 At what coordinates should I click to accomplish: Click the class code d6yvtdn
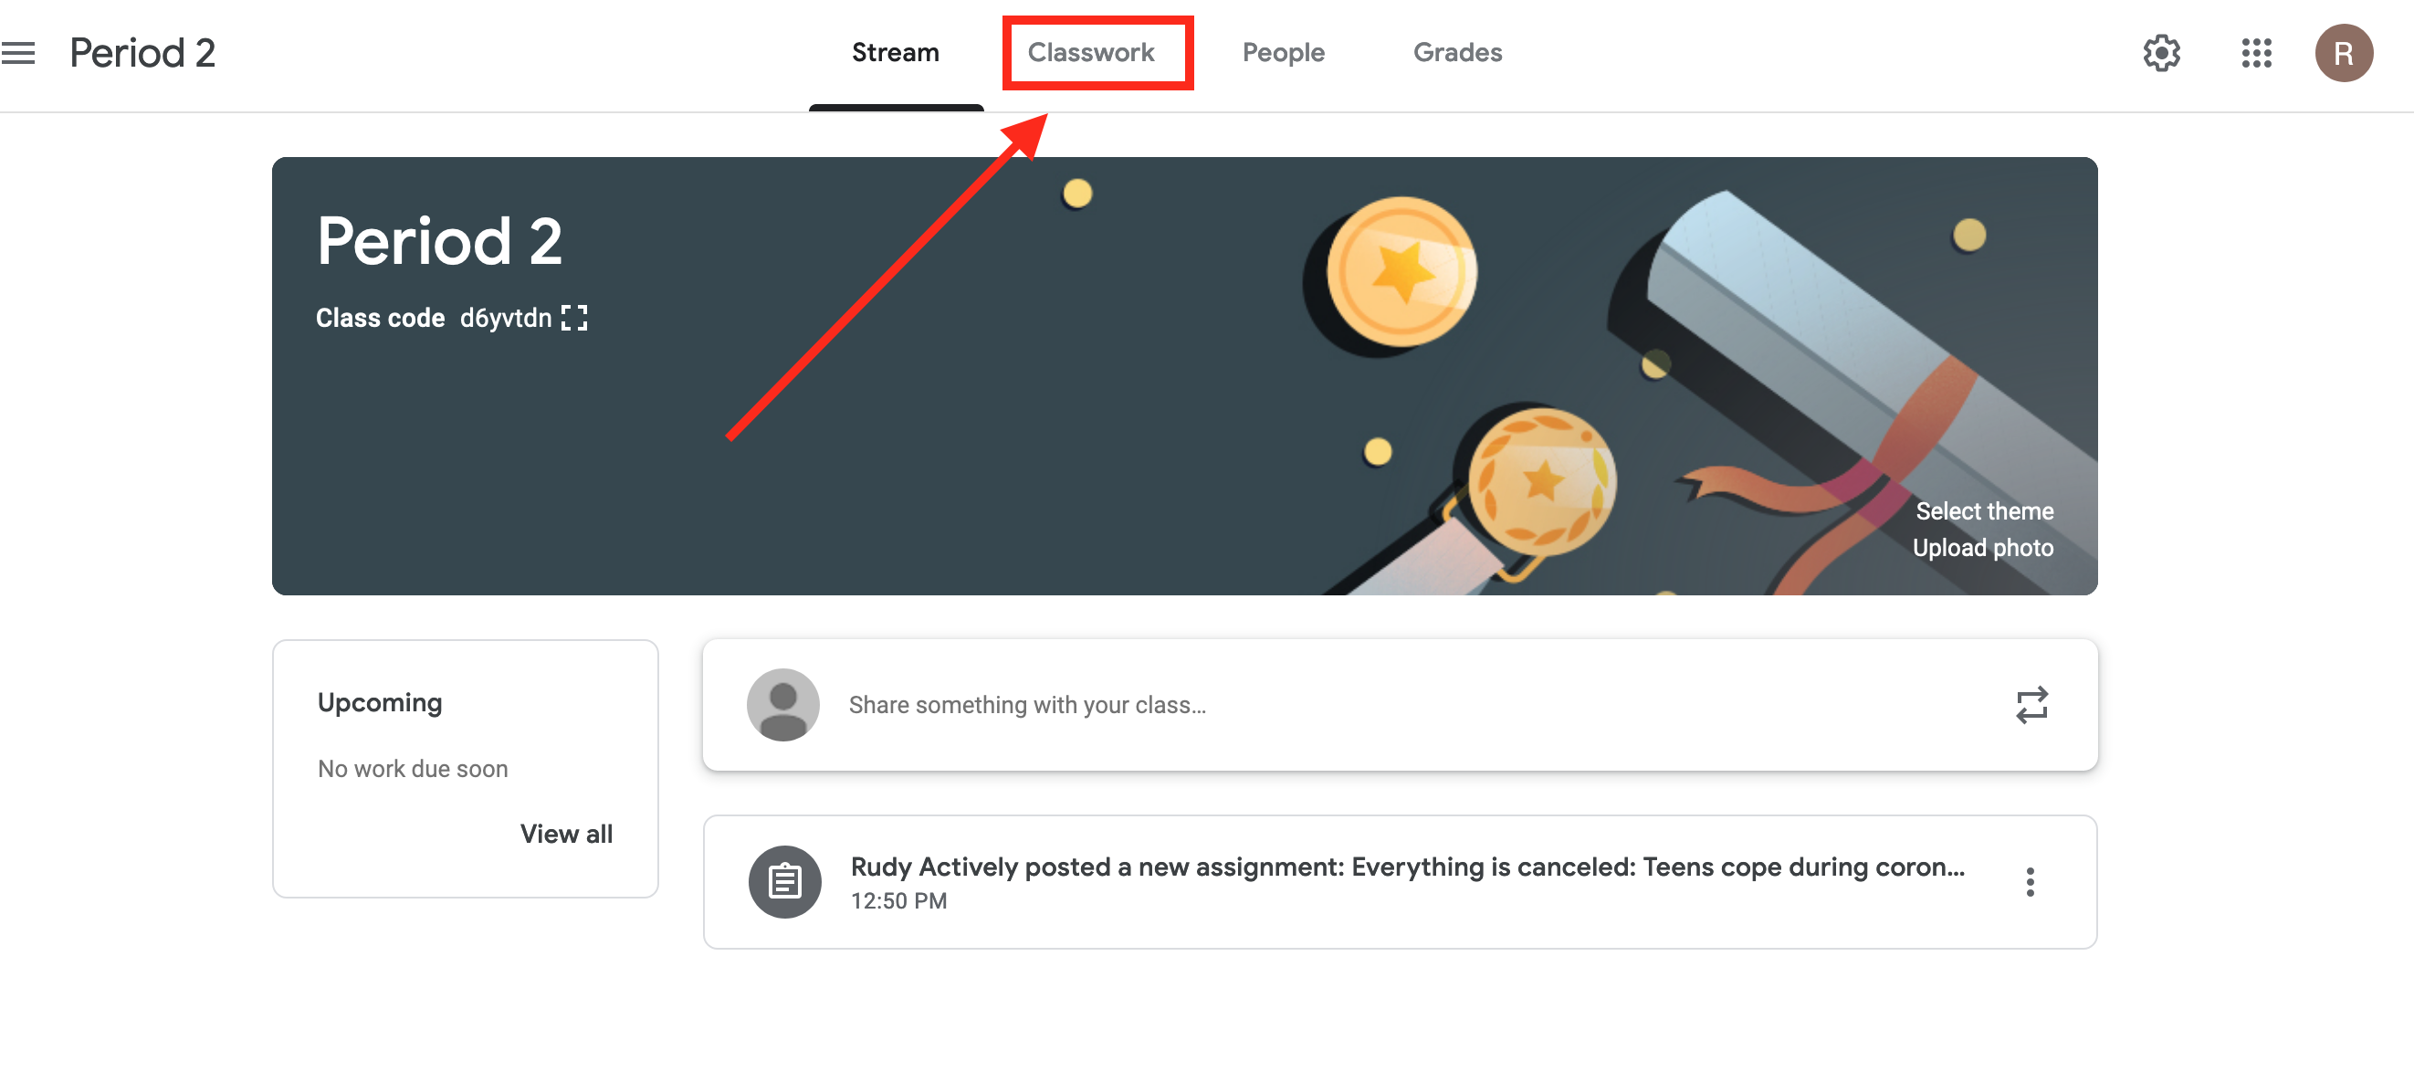pos(505,318)
